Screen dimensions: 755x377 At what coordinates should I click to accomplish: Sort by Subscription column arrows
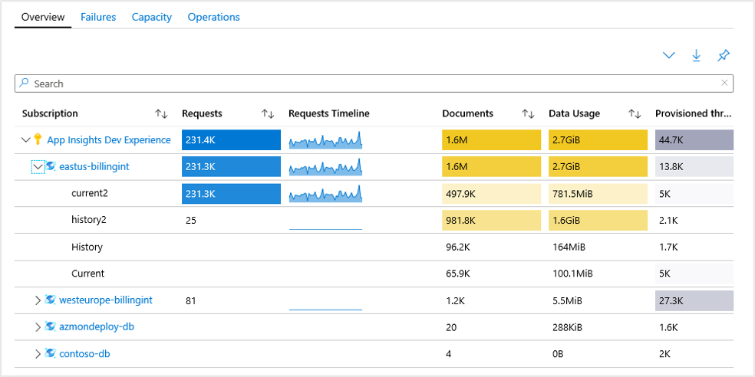[161, 113]
